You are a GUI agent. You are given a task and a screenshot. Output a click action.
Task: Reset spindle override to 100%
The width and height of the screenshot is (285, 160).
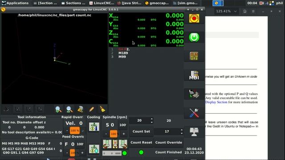123,125
